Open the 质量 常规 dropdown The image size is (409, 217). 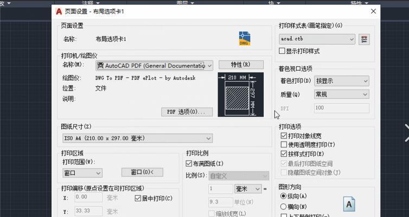(342, 94)
